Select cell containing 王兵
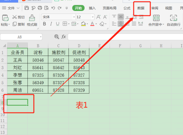 click(18, 60)
